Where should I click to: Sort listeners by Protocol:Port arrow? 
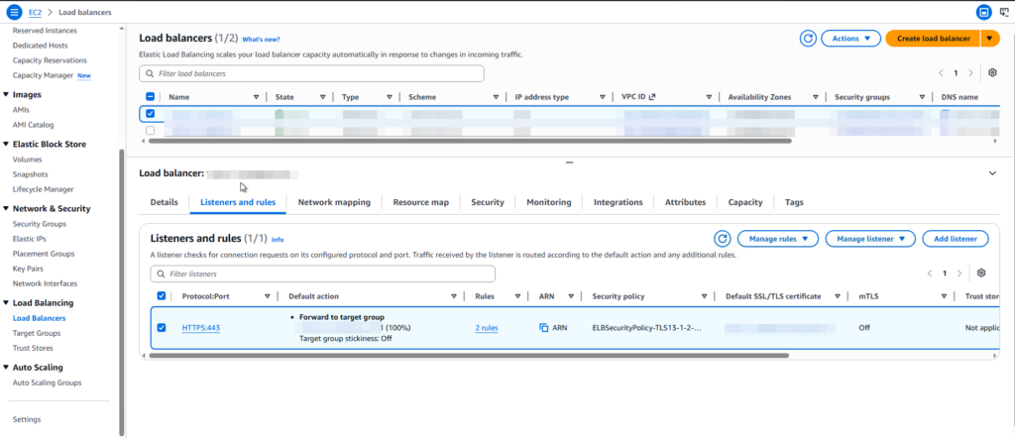click(268, 296)
